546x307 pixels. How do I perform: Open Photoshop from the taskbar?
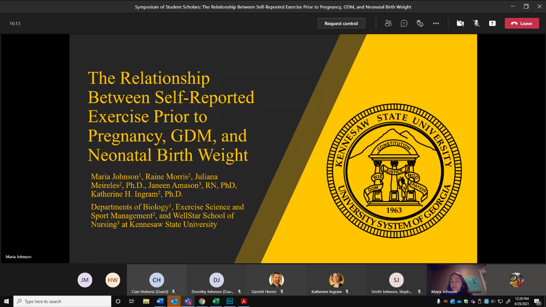tap(230, 301)
